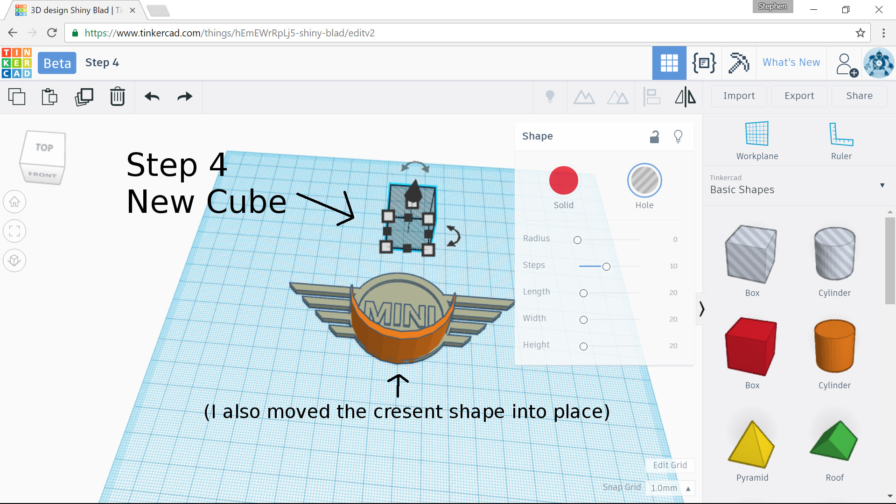Click the scroll-down arrow of shapes panel
This screenshot has height=504, width=896.
pos(890,496)
